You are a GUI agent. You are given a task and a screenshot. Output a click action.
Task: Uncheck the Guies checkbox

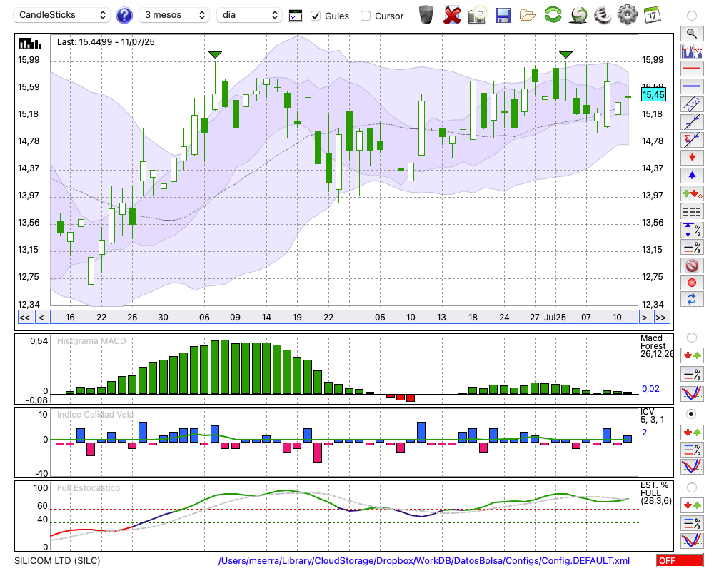pos(316,16)
